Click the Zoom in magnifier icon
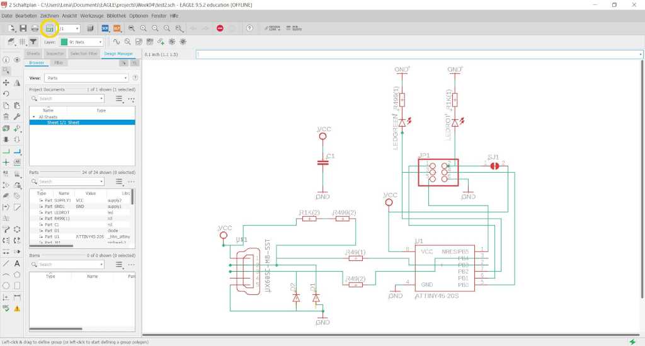645x346 pixels. (x=143, y=28)
